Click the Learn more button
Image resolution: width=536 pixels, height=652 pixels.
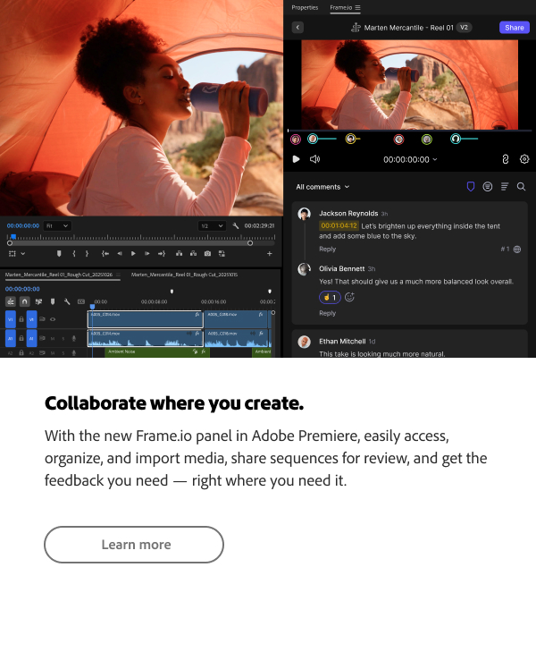click(x=134, y=545)
